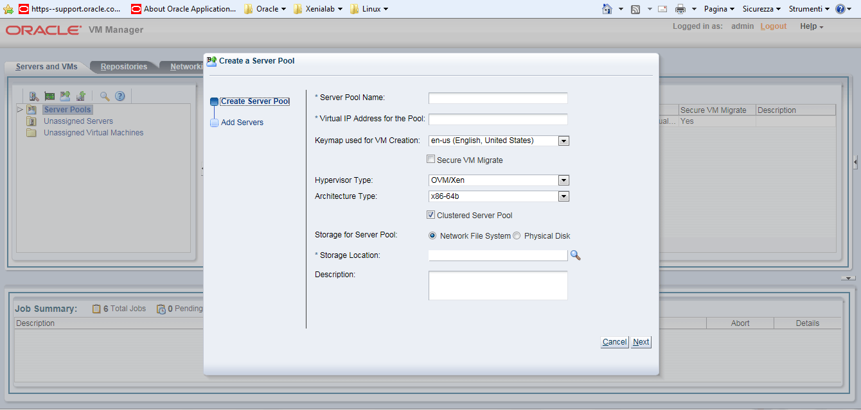Open the Help dropdown menu
This screenshot has width=861, height=410.
coord(812,26)
